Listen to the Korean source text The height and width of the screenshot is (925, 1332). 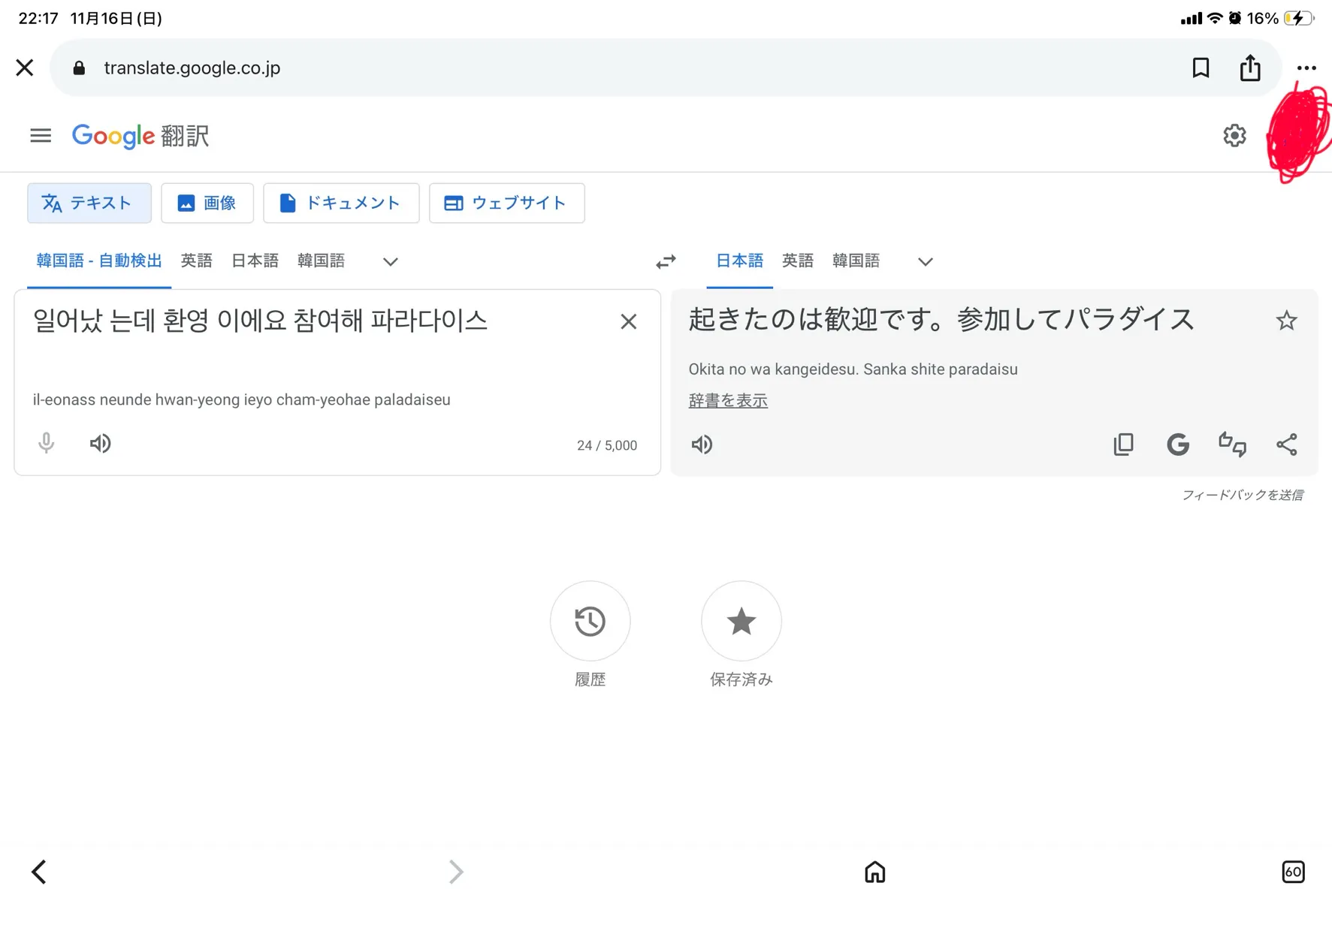(100, 443)
